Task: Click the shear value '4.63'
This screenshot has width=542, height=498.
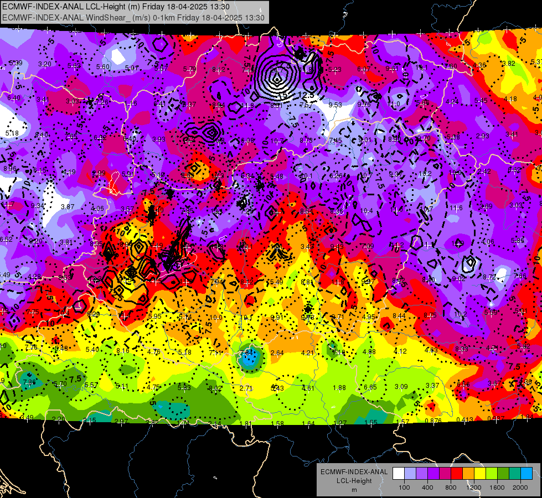Action: pyautogui.click(x=431, y=350)
